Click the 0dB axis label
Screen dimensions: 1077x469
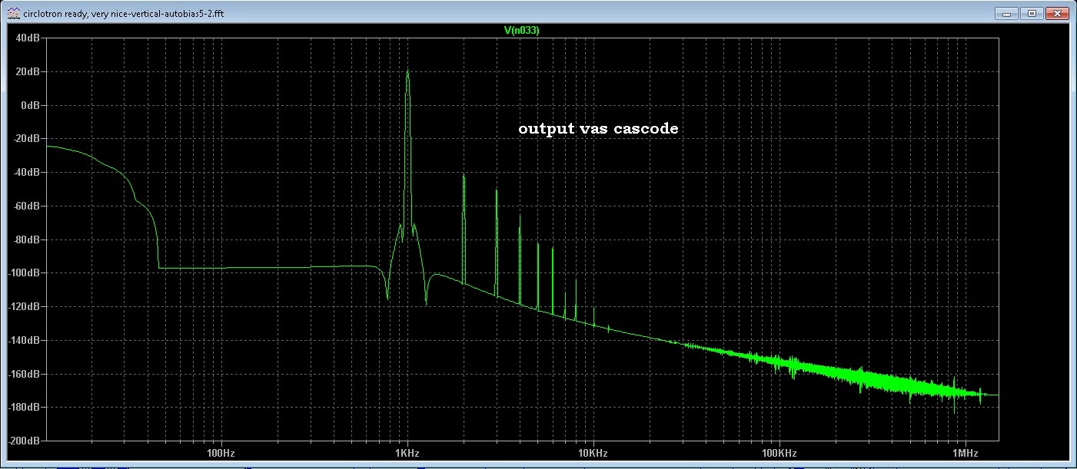tap(31, 105)
